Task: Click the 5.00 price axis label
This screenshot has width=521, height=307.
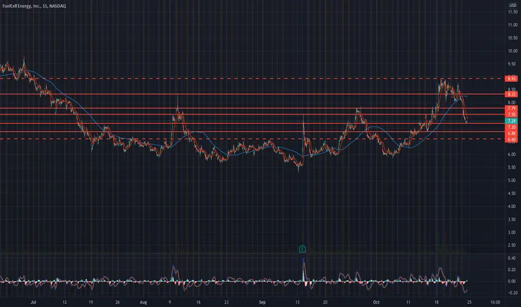Action: click(513, 180)
